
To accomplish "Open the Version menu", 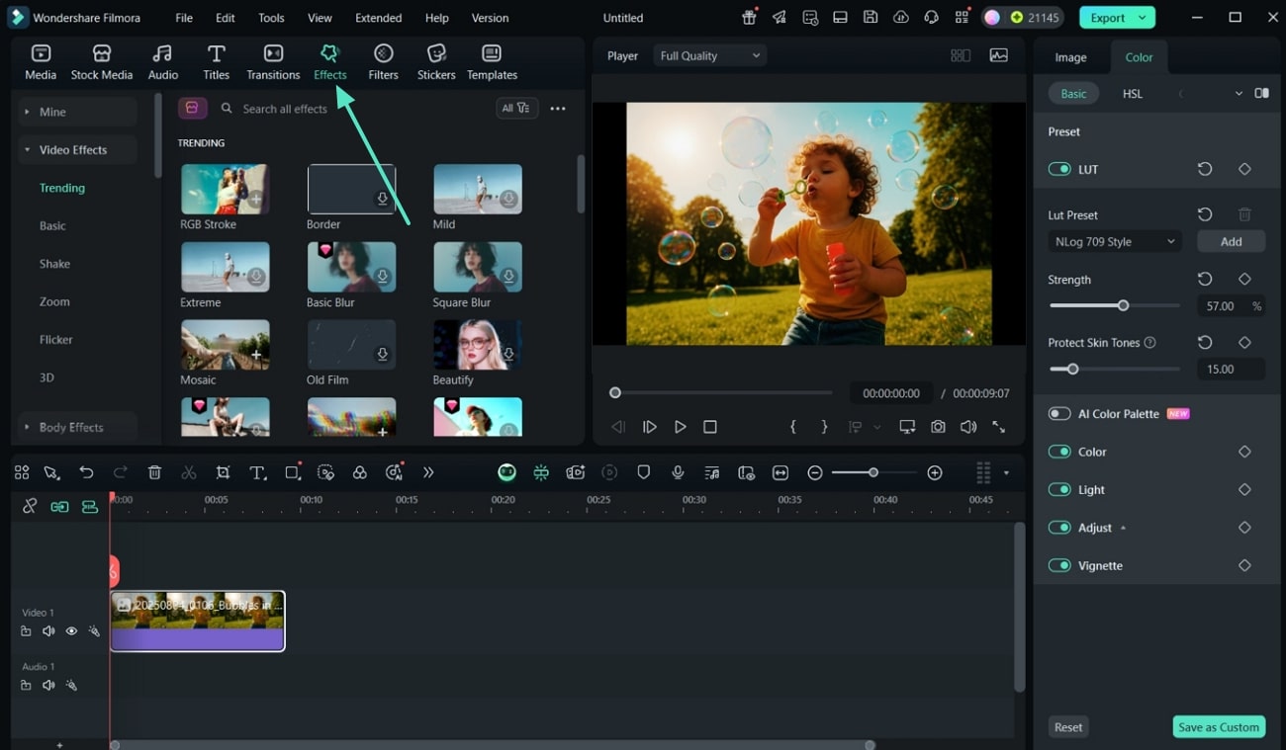I will point(490,18).
